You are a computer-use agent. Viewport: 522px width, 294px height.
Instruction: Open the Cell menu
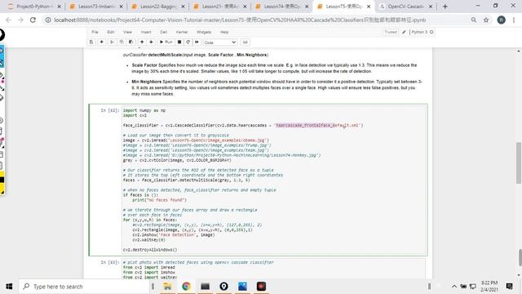coord(163,32)
